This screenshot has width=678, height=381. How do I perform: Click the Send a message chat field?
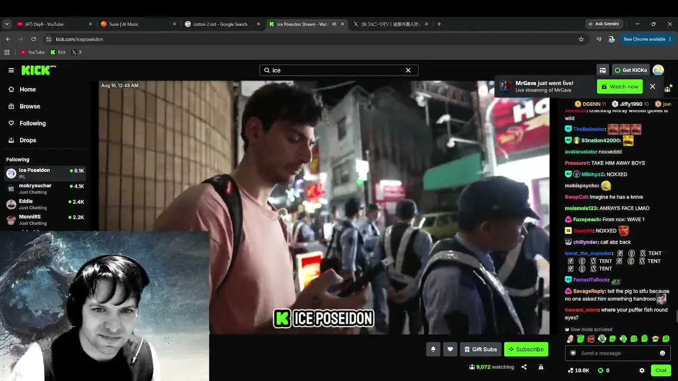618,353
